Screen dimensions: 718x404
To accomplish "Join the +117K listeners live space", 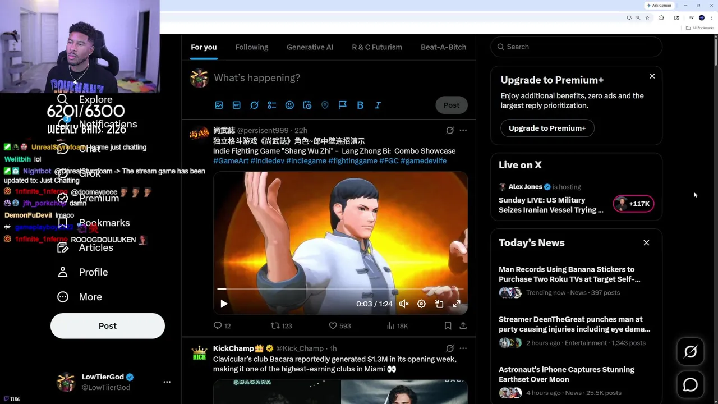I will coord(633,204).
